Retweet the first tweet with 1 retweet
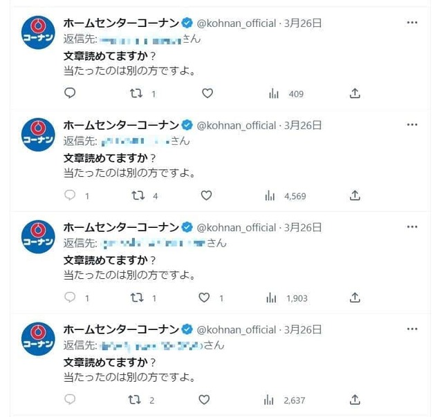 tap(136, 94)
